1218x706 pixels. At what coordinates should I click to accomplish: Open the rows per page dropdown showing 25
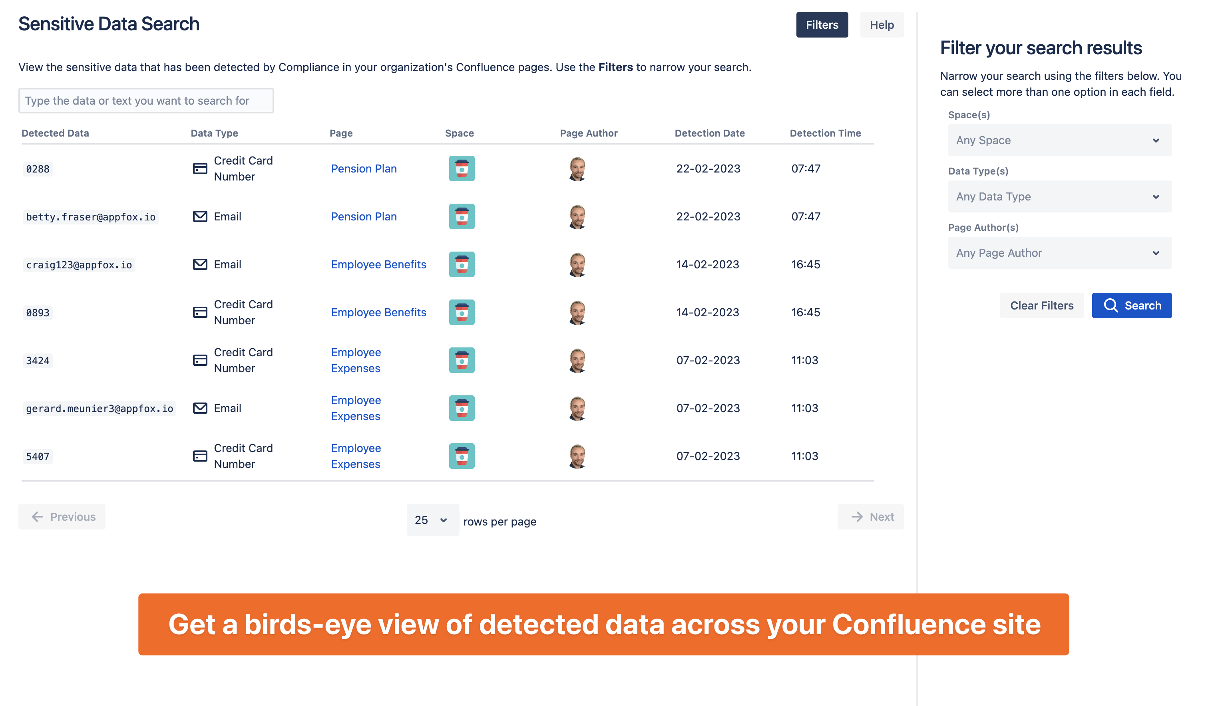point(432,520)
